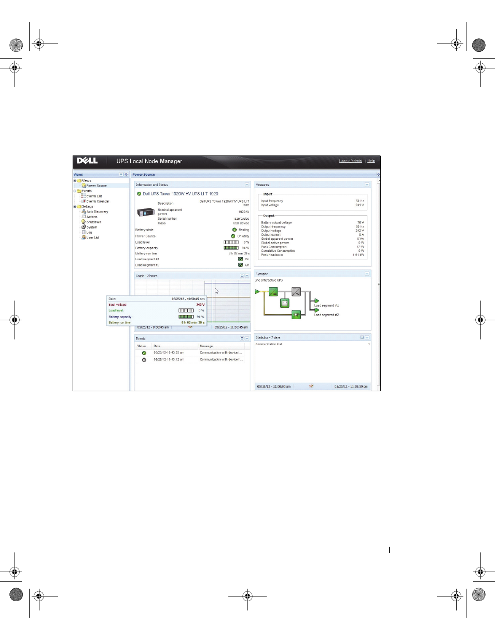The width and height of the screenshot is (495, 640).
Task: Click the Load segment #1 outlet icon
Action: click(241, 259)
